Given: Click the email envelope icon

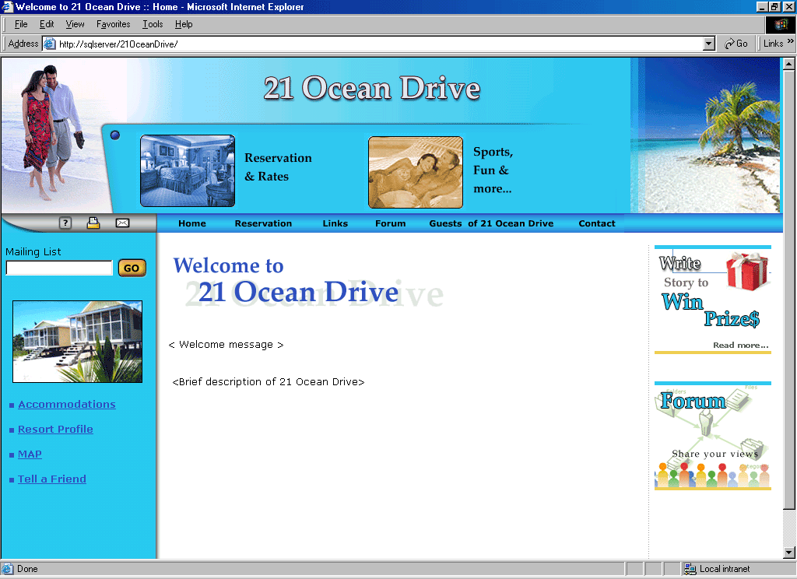Looking at the screenshot, I should pos(122,223).
